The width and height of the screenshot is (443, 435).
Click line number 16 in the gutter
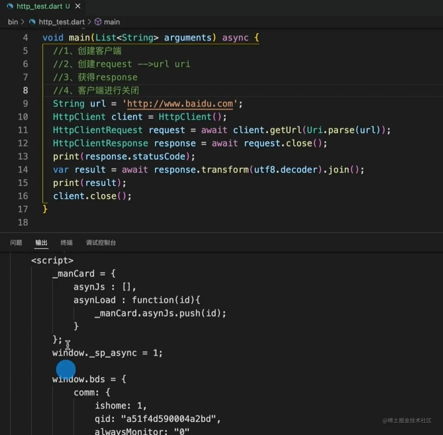23,196
